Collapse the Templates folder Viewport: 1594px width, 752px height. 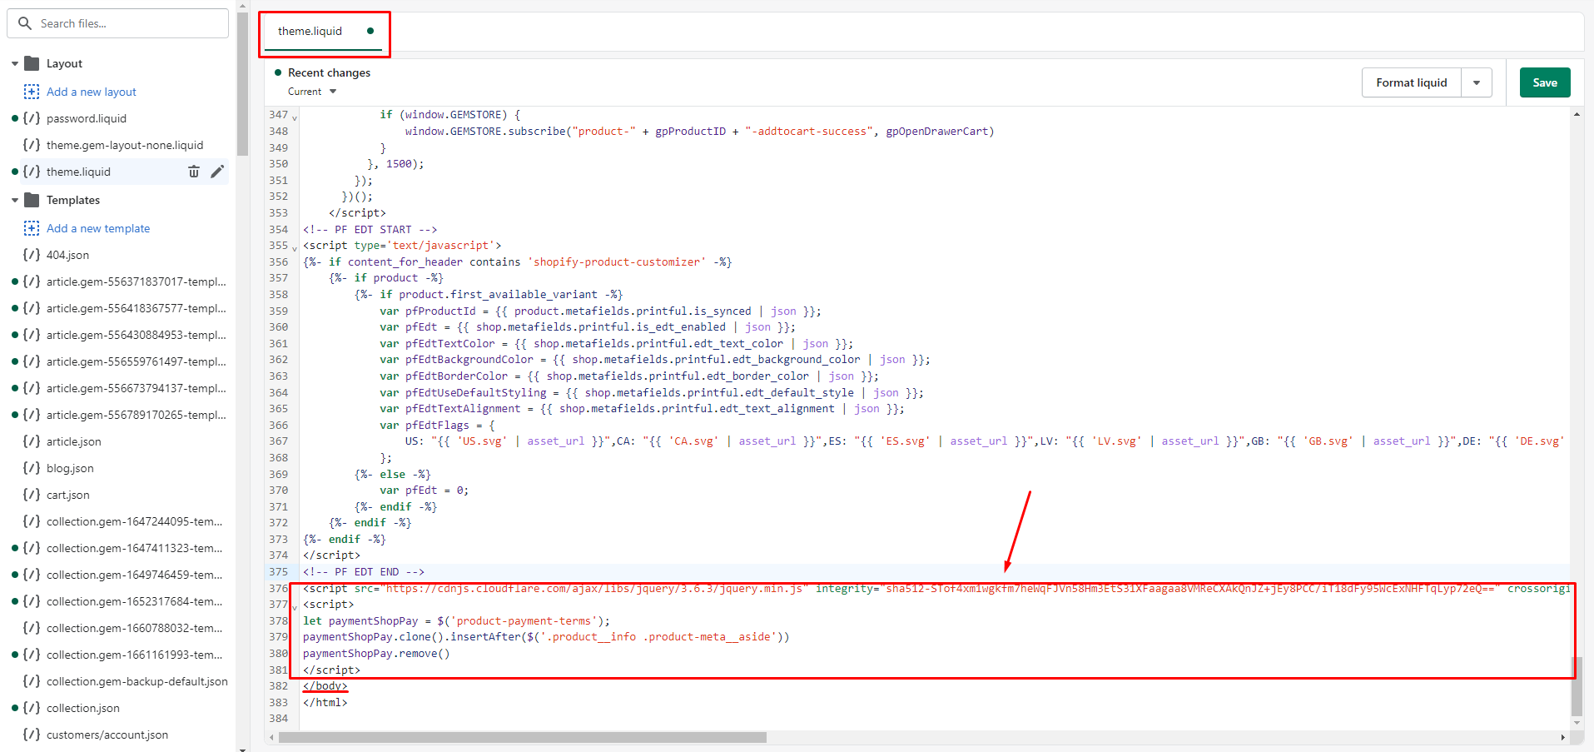pos(15,200)
